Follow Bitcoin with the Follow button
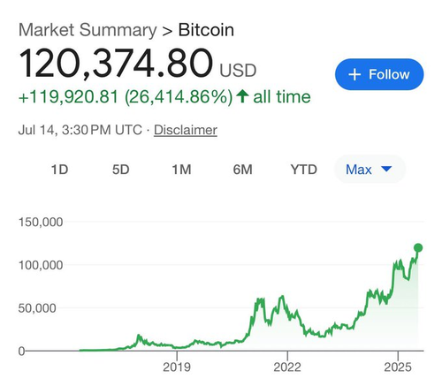The height and width of the screenshot is (386, 442). coord(379,74)
